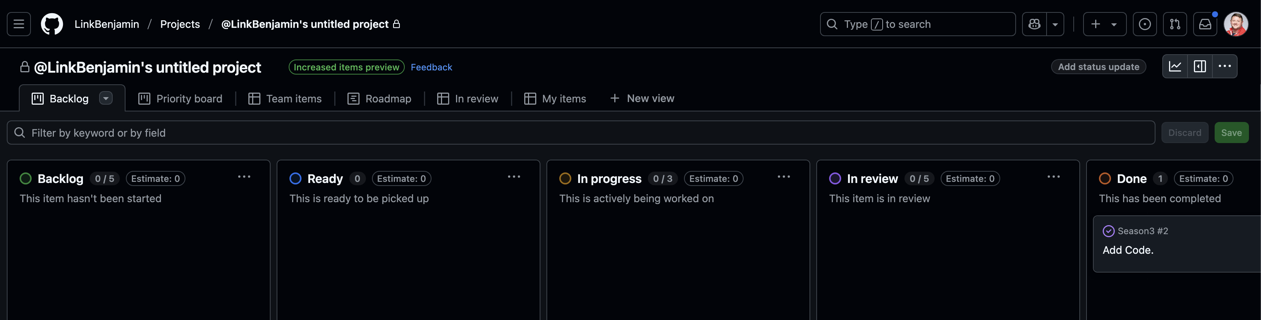
Task: Go to GitHub homepage via Octocat logo
Action: [52, 24]
